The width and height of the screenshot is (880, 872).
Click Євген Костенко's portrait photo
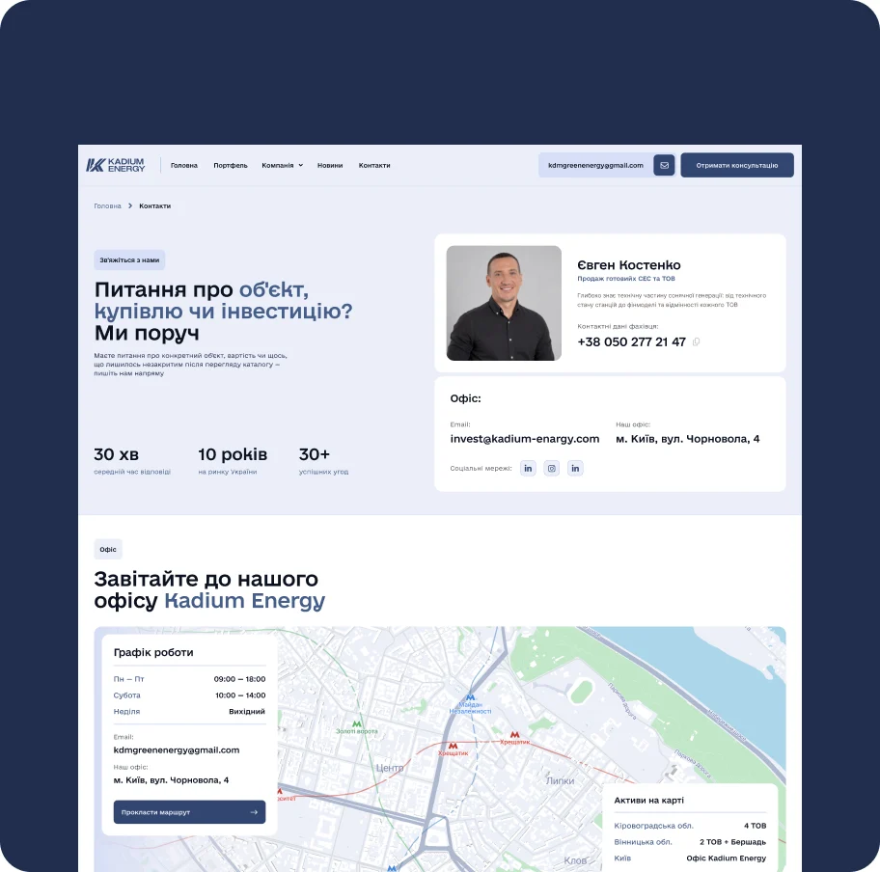pos(504,303)
